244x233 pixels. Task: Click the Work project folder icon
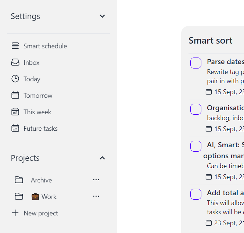pyautogui.click(x=19, y=196)
